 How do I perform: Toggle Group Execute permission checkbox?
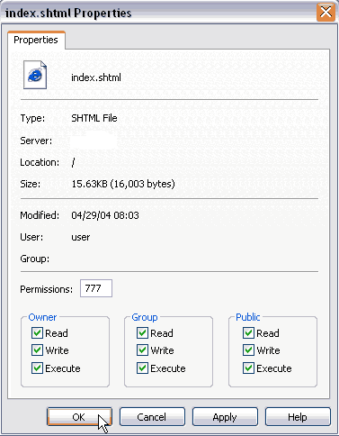(x=142, y=368)
